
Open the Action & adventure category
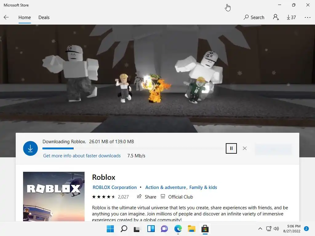[165, 187]
